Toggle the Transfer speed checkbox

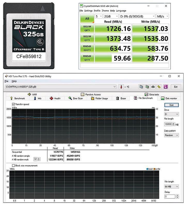[13, 104]
